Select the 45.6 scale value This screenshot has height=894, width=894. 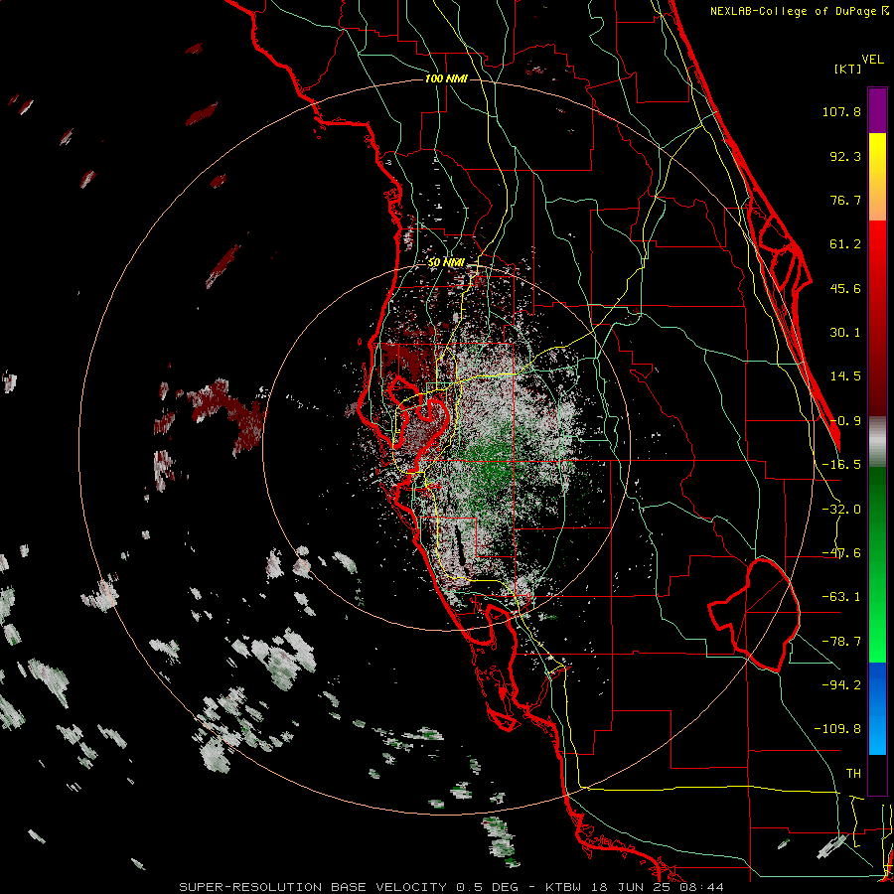pyautogui.click(x=845, y=288)
